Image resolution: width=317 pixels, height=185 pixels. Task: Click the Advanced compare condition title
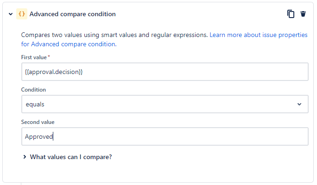tap(73, 14)
